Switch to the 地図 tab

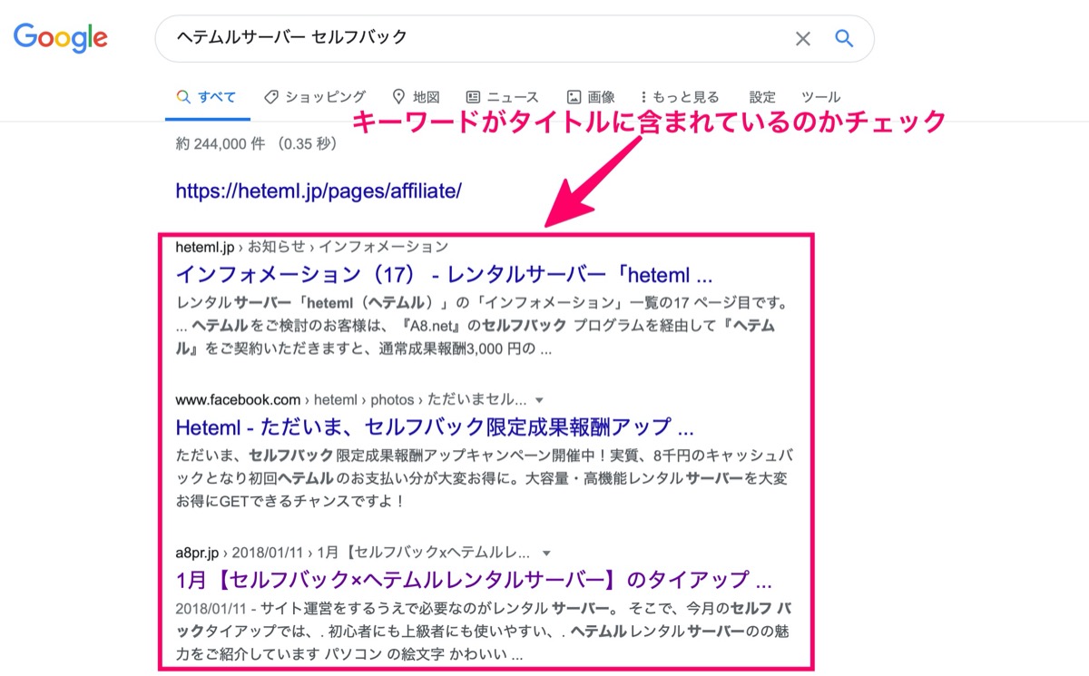(x=416, y=97)
